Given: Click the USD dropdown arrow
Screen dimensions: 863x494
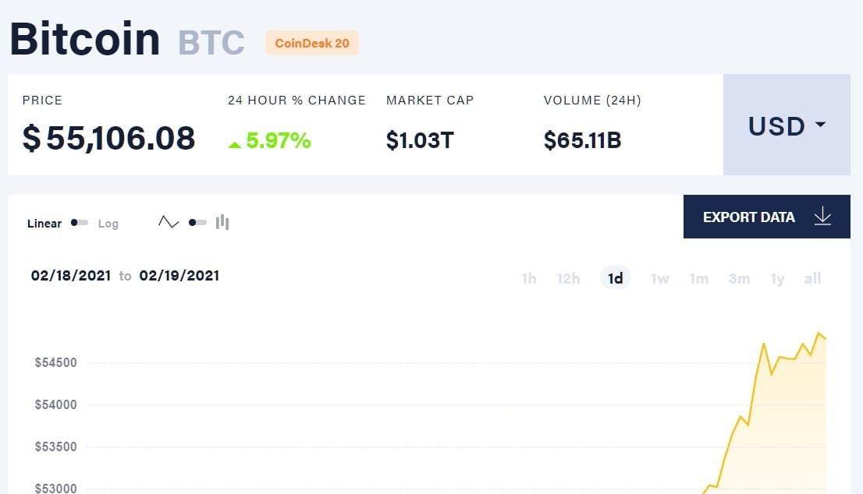Looking at the screenshot, I should pyautogui.click(x=820, y=124).
